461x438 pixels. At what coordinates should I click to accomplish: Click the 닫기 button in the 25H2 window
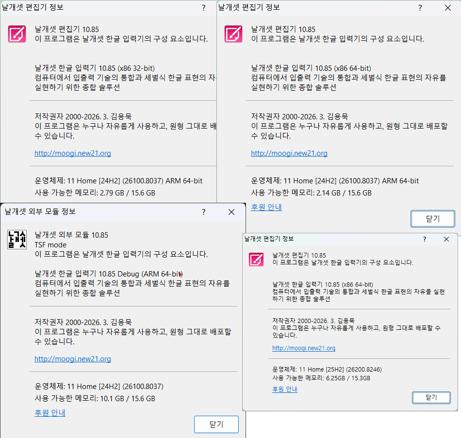click(x=431, y=398)
